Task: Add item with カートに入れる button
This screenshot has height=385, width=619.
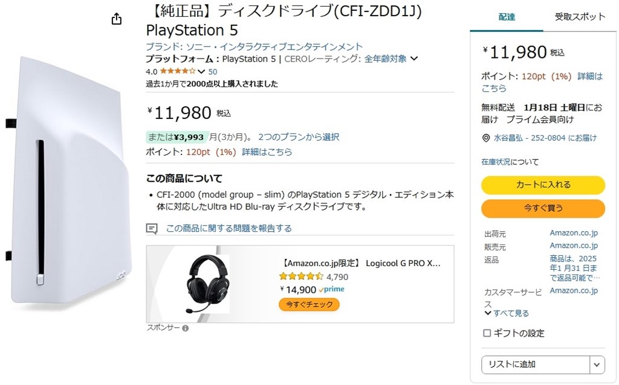Action: tap(543, 185)
